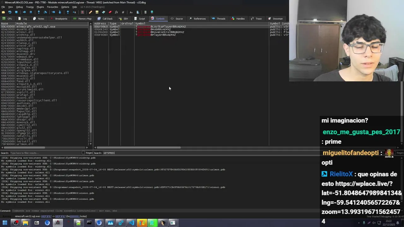Screen dimensions: 404x227
Task: Click the Module column header
Action: 52,24
